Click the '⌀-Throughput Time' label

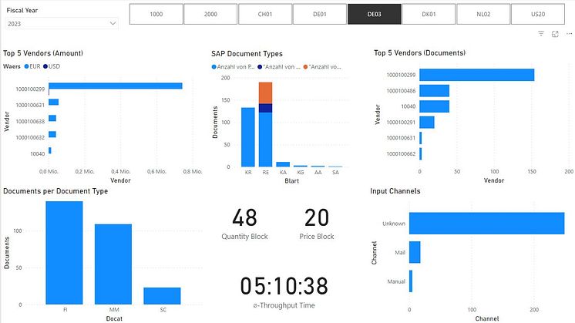284,305
